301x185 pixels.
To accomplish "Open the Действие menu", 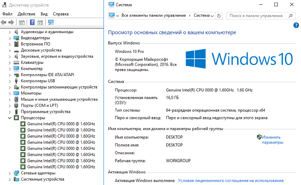I will pos(26,14).
